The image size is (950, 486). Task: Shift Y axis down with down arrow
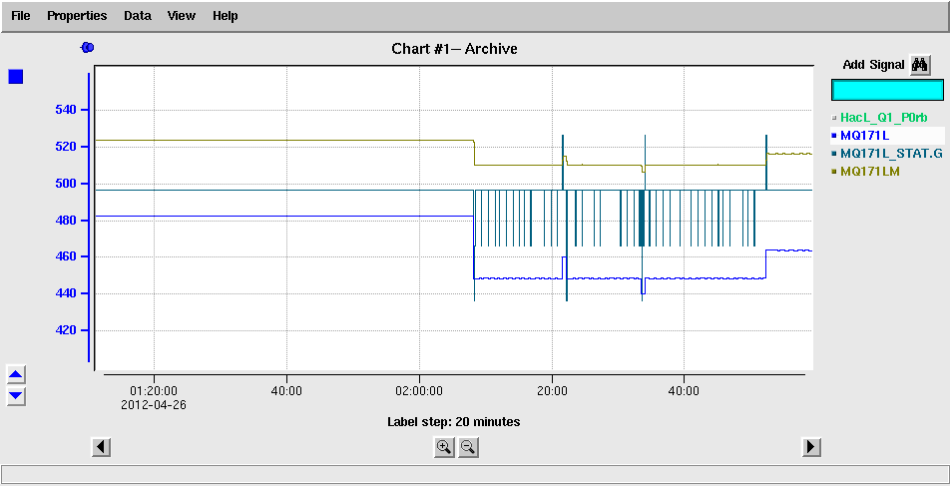[16, 396]
